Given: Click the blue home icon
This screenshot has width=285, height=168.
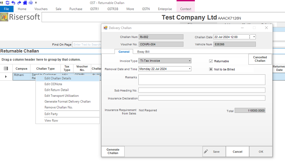Looking at the screenshot, I should pyautogui.click(x=25, y=3).
